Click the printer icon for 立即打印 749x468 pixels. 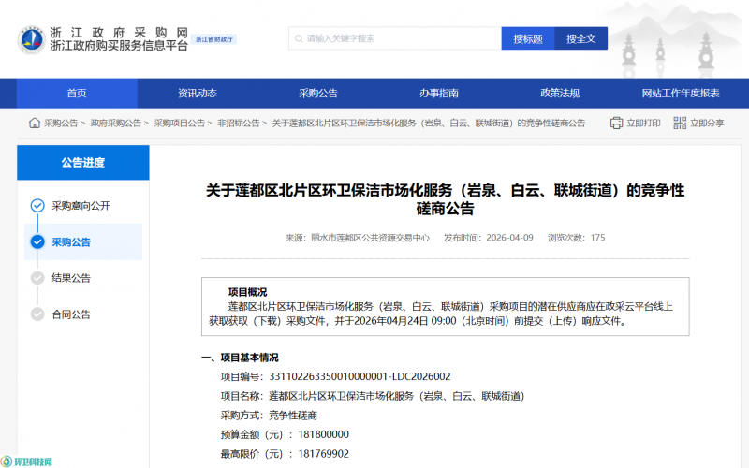click(x=616, y=123)
